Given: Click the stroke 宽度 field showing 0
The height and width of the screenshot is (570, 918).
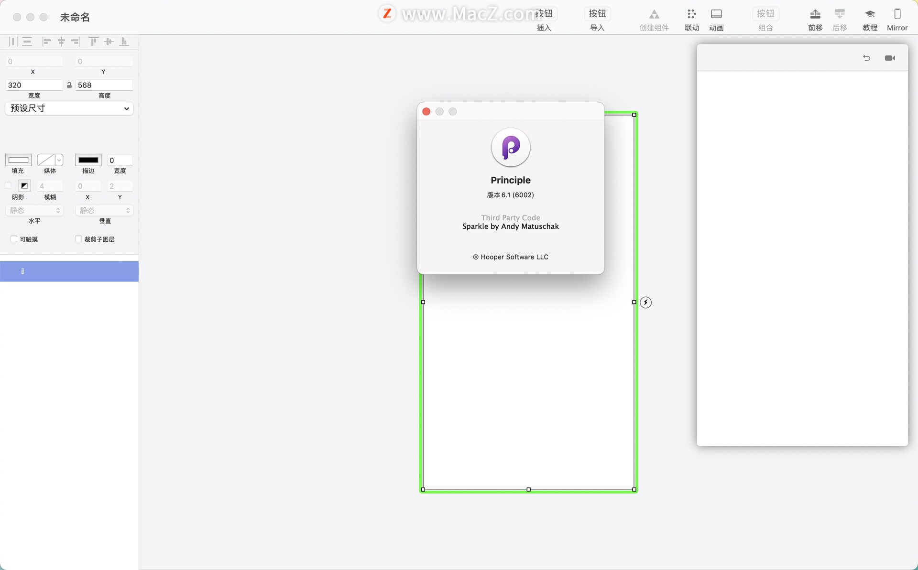Looking at the screenshot, I should pos(120,160).
